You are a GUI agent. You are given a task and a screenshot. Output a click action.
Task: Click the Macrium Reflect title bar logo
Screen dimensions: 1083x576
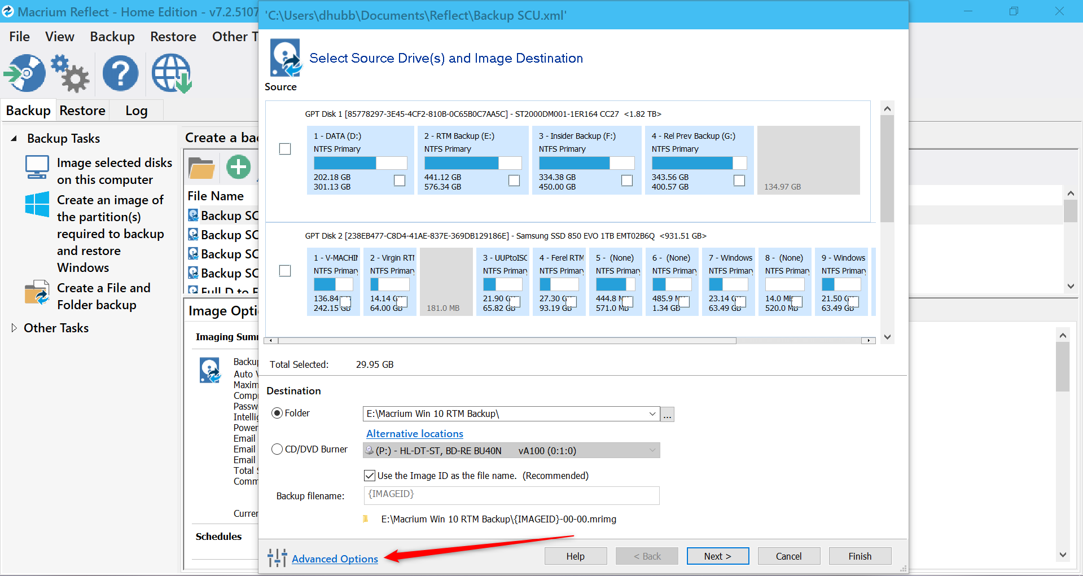(x=8, y=12)
